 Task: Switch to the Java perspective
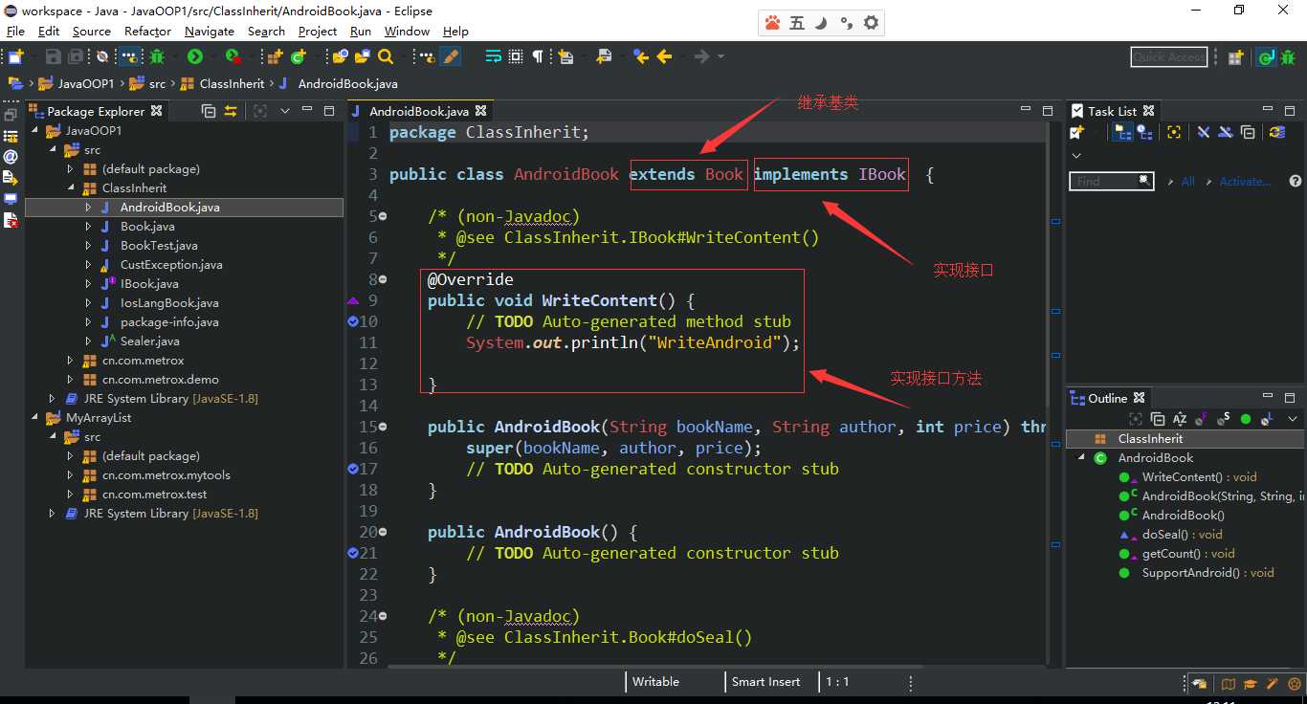pyautogui.click(x=1266, y=57)
